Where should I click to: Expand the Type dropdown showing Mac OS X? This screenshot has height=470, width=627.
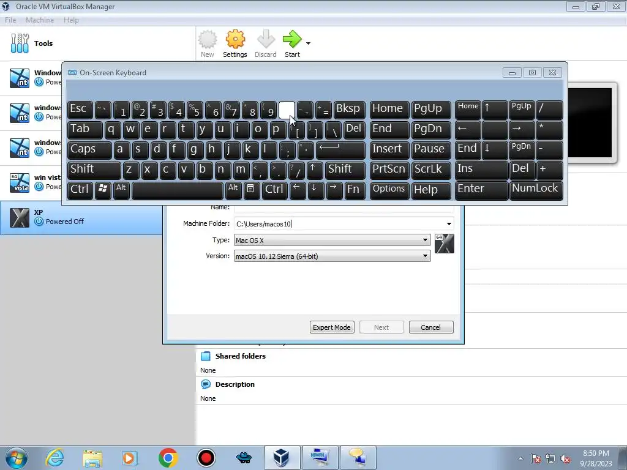[x=332, y=240]
